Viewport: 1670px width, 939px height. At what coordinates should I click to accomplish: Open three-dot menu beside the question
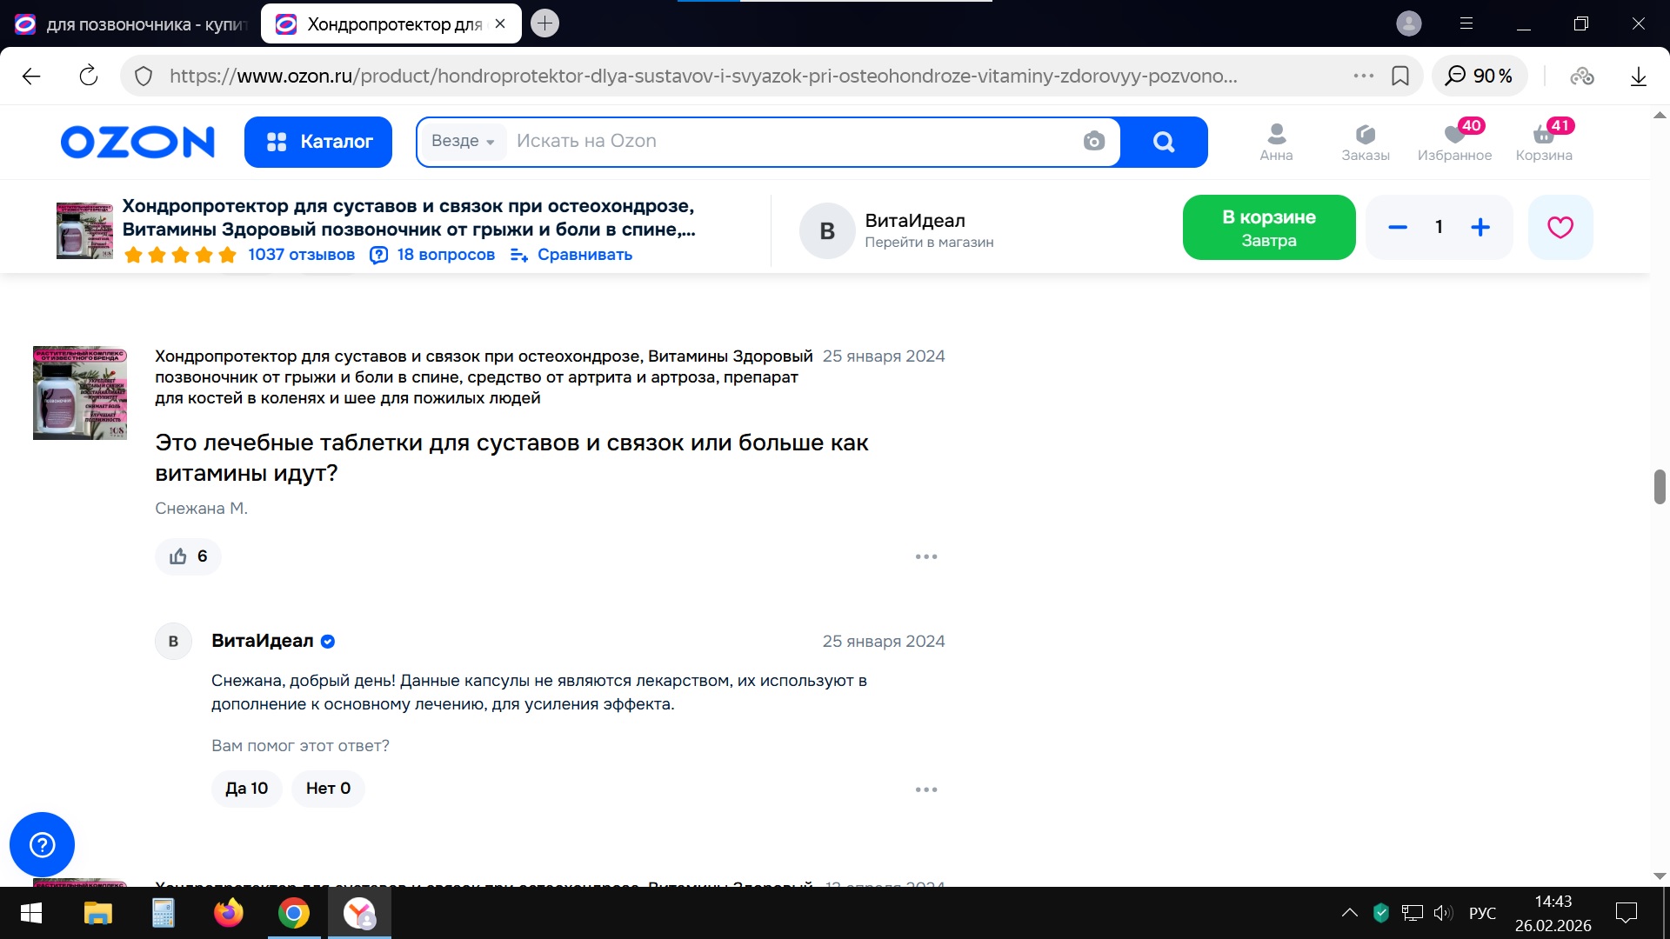[925, 556]
